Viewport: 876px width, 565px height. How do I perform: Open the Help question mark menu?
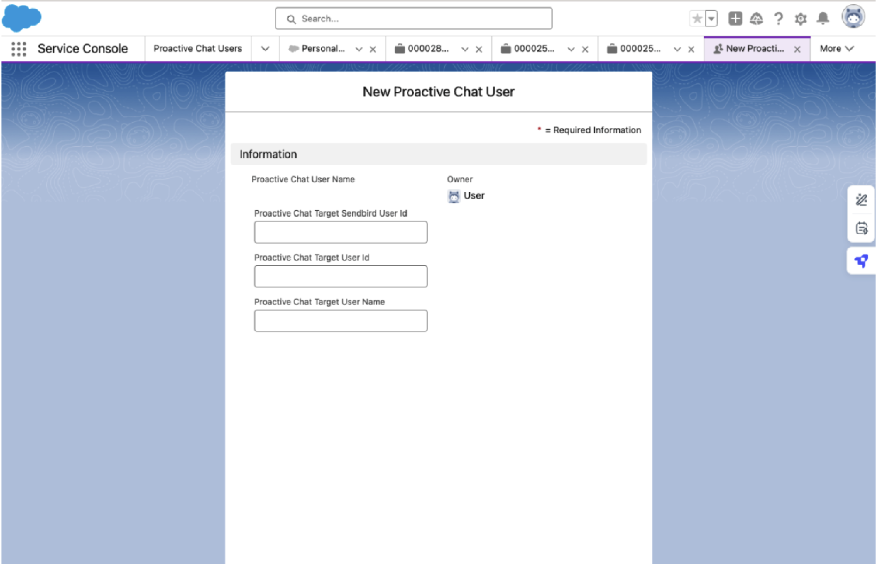(x=778, y=18)
